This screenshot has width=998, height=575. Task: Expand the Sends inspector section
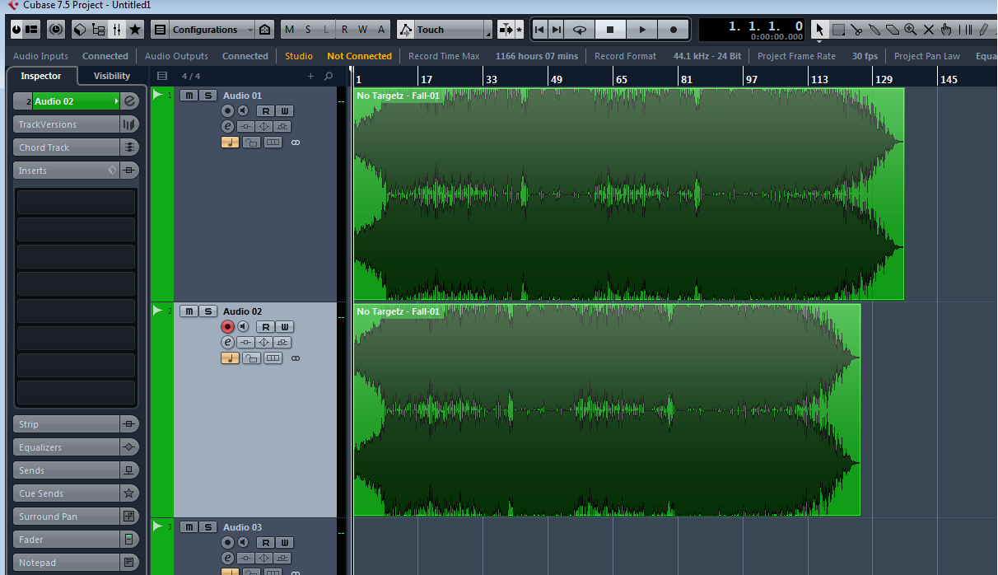click(68, 470)
